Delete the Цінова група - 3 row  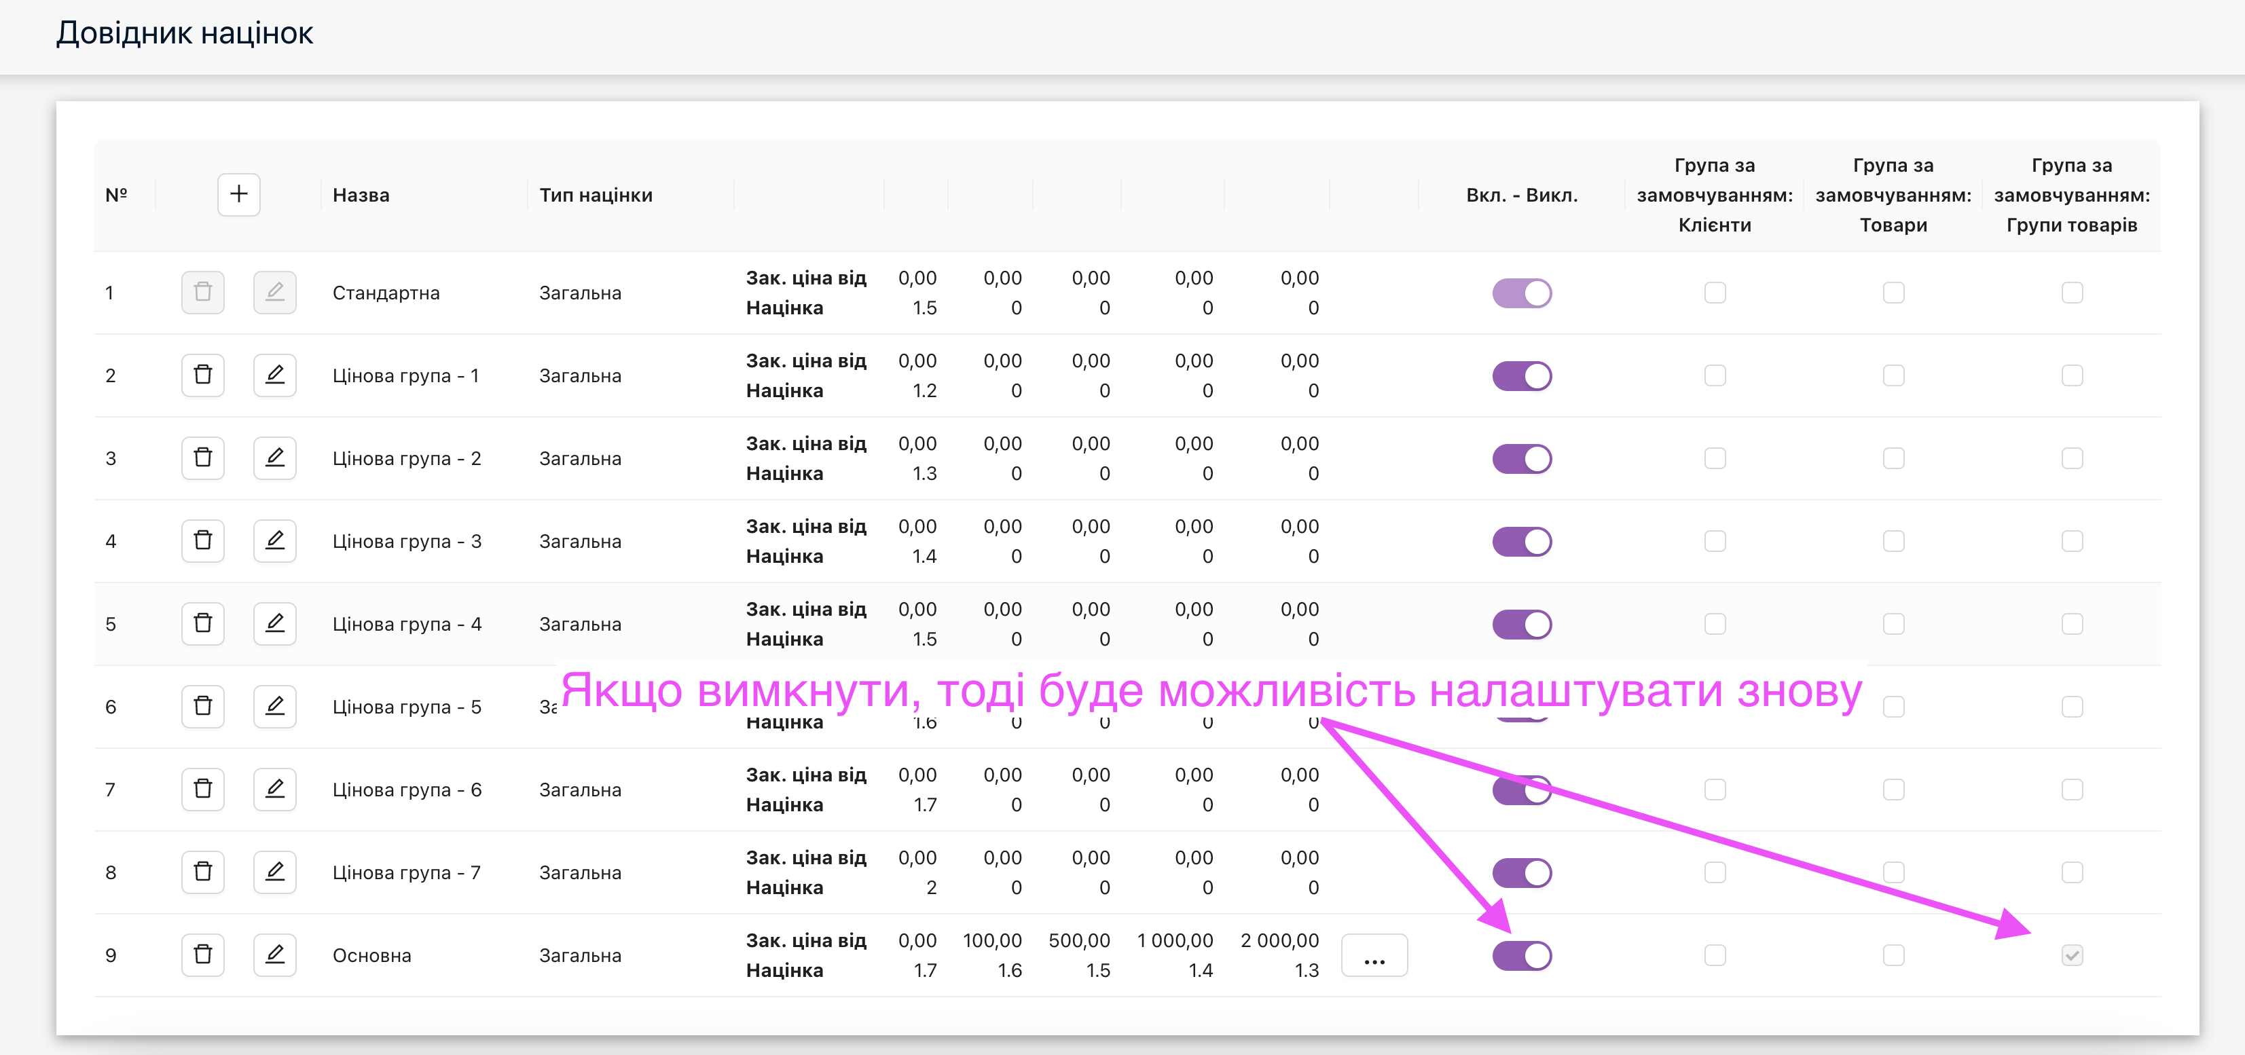click(203, 541)
